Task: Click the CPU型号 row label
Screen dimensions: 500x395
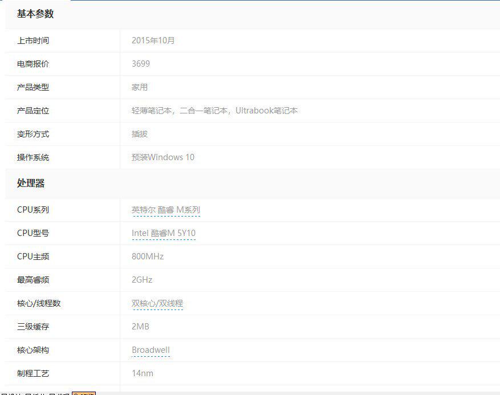Action: 33,233
